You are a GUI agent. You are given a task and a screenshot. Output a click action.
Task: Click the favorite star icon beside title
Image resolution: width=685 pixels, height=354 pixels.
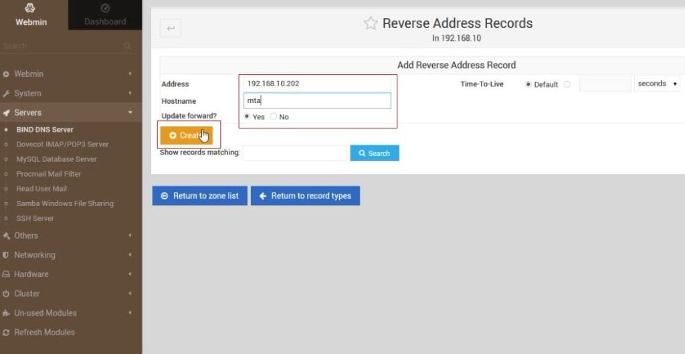click(370, 23)
